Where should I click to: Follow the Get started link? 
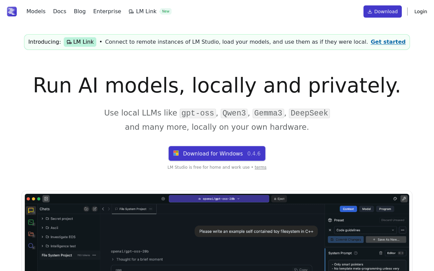(388, 42)
